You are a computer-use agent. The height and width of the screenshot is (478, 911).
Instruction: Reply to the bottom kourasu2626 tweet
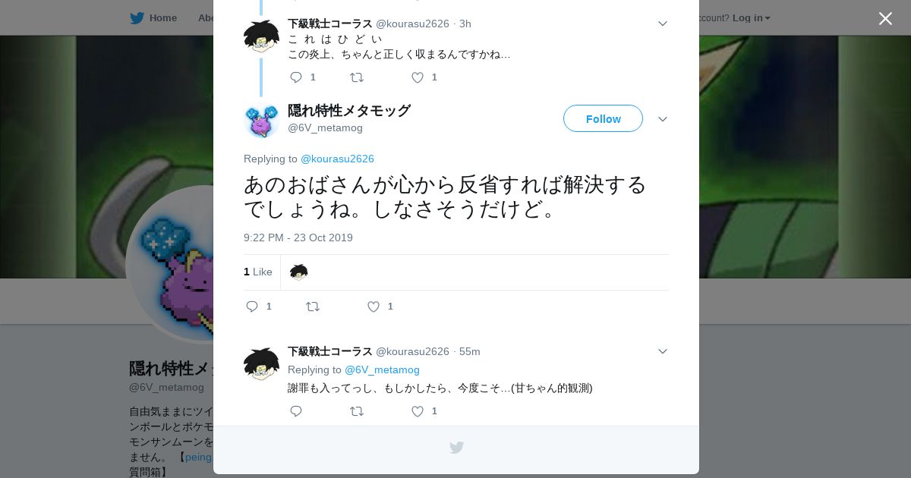pyautogui.click(x=296, y=411)
